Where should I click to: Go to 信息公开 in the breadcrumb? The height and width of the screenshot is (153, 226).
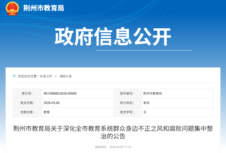[x=46, y=76]
